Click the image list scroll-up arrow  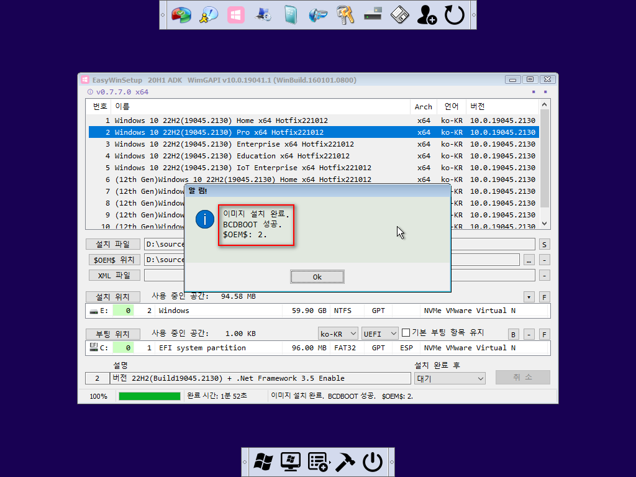click(x=544, y=104)
